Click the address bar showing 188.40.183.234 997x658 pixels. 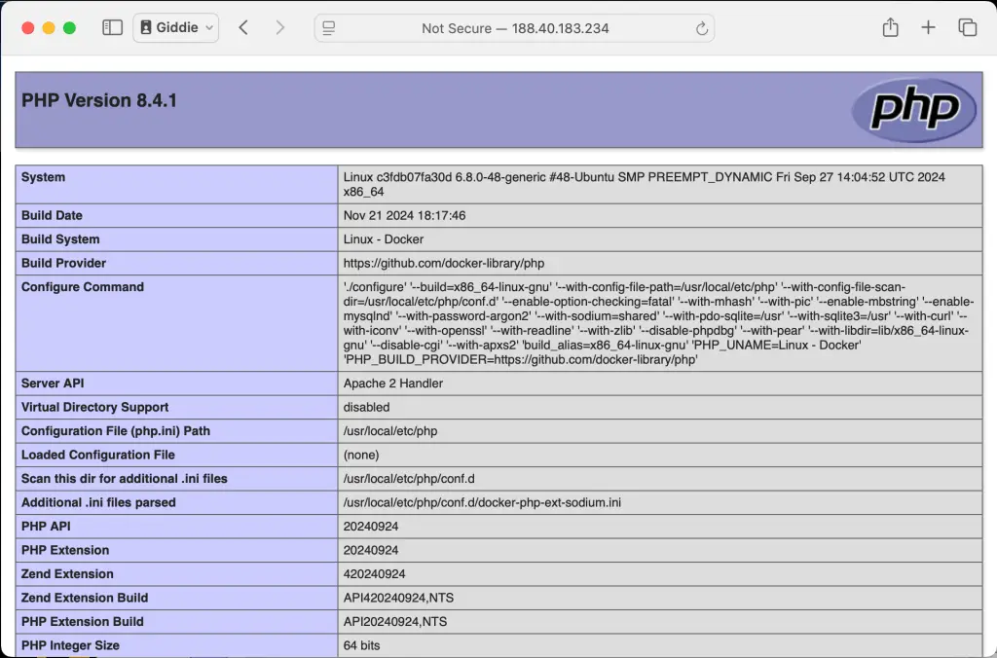(562, 28)
